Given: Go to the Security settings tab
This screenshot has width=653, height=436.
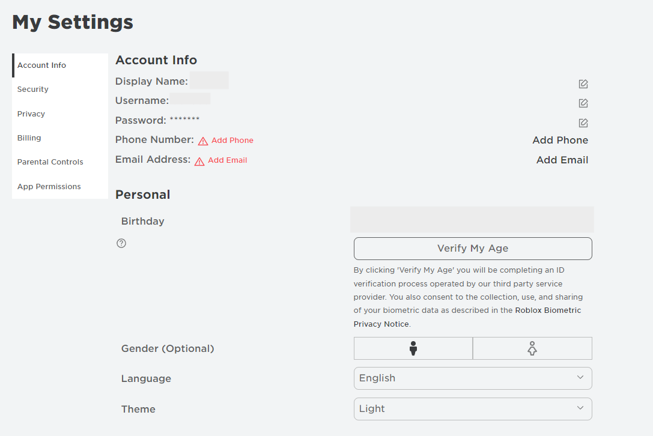Looking at the screenshot, I should (60, 89).
